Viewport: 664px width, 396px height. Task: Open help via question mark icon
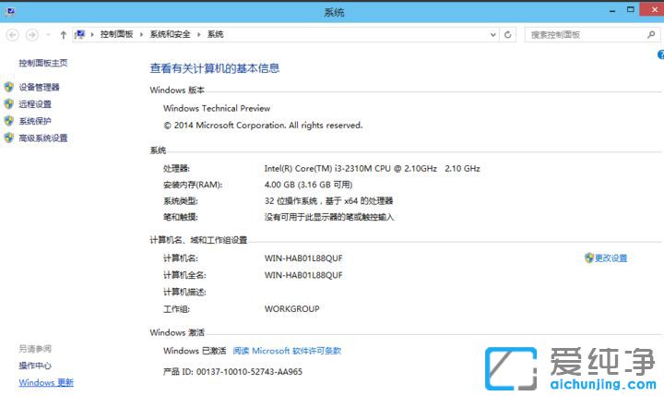tap(660, 54)
